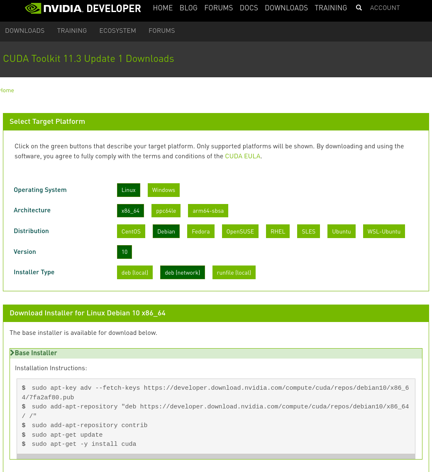Viewport: 432px width, 472px height.
Task: Choose runfile (local) installer type
Action: [x=234, y=273]
